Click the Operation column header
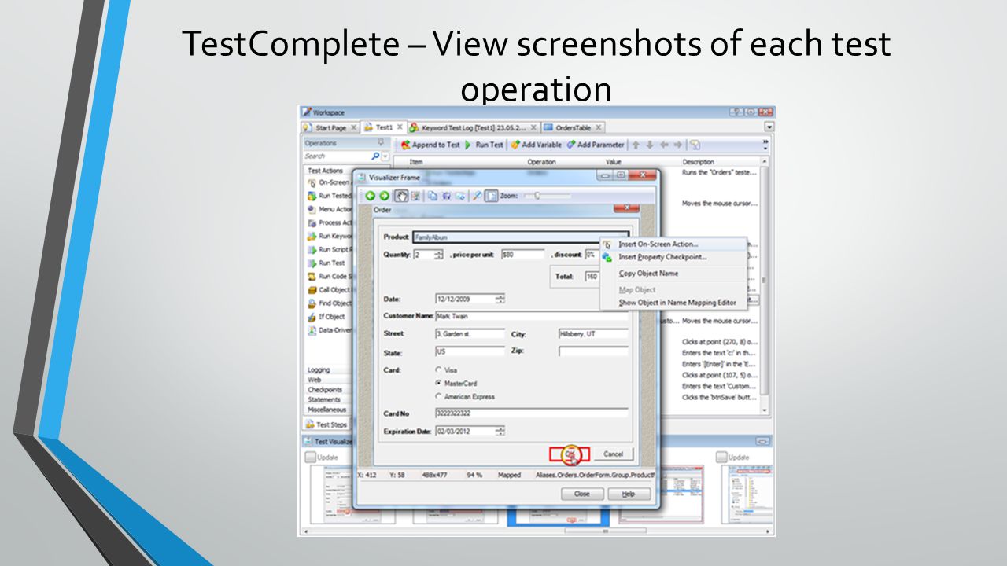The width and height of the screenshot is (1007, 566). click(x=541, y=162)
